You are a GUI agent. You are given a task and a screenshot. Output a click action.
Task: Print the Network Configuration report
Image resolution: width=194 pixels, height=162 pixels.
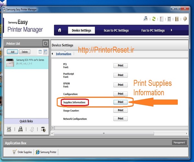click(x=121, y=119)
